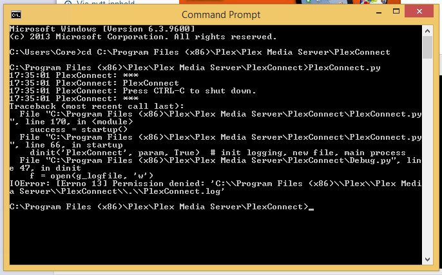This screenshot has width=442, height=275.
Task: Close the Command Prompt window
Action: 419,12
